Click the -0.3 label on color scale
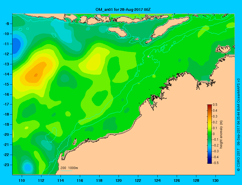The image size is (242, 185). (216, 151)
